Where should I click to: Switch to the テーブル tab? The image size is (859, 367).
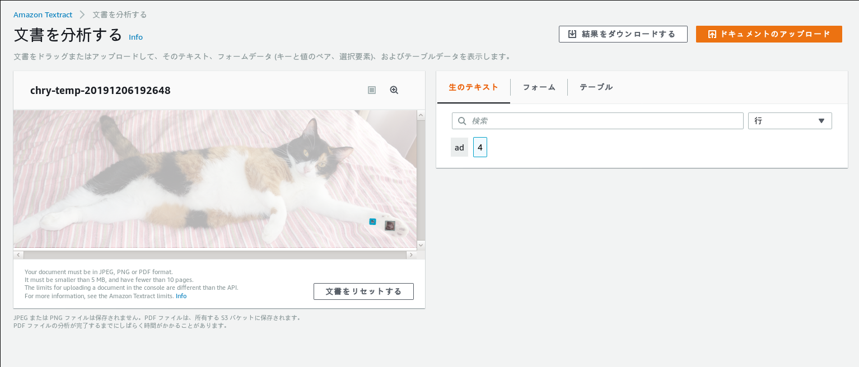click(x=596, y=87)
